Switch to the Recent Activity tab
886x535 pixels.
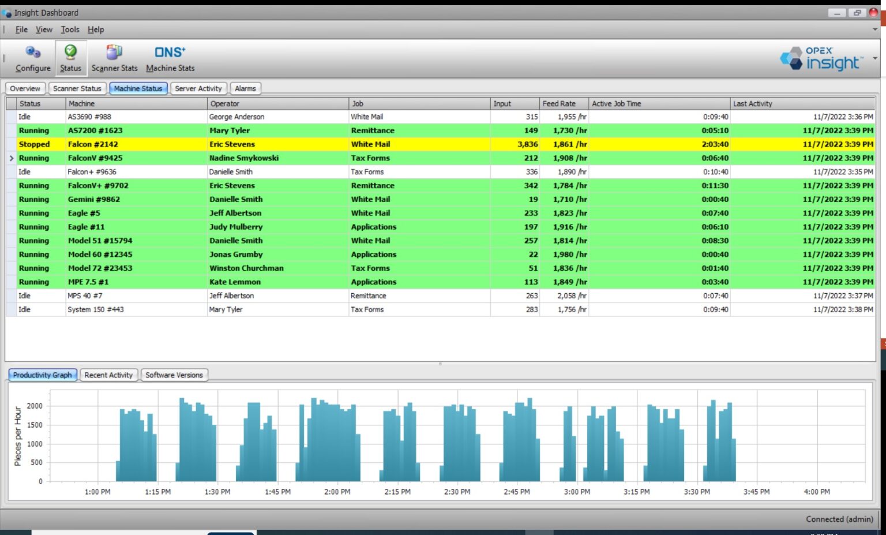pos(108,375)
